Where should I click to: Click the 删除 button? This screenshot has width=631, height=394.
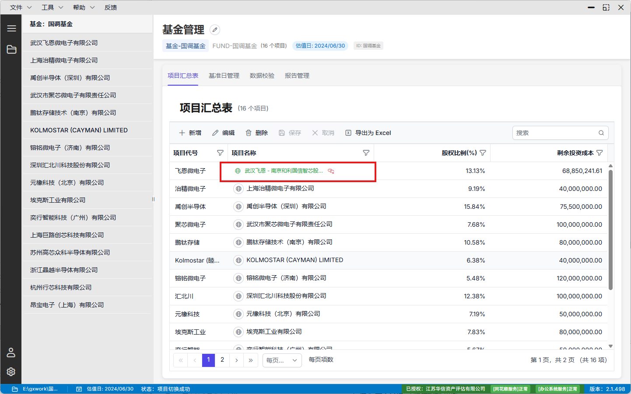pyautogui.click(x=256, y=133)
